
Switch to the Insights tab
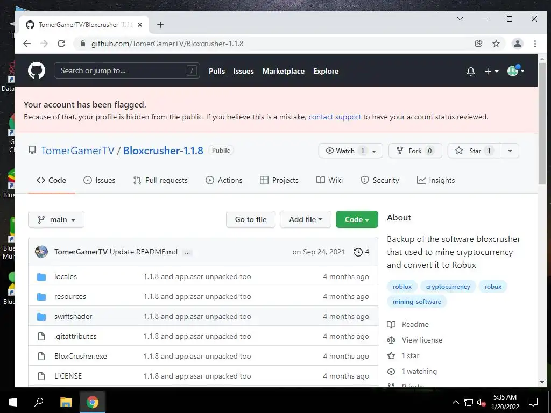pyautogui.click(x=436, y=180)
